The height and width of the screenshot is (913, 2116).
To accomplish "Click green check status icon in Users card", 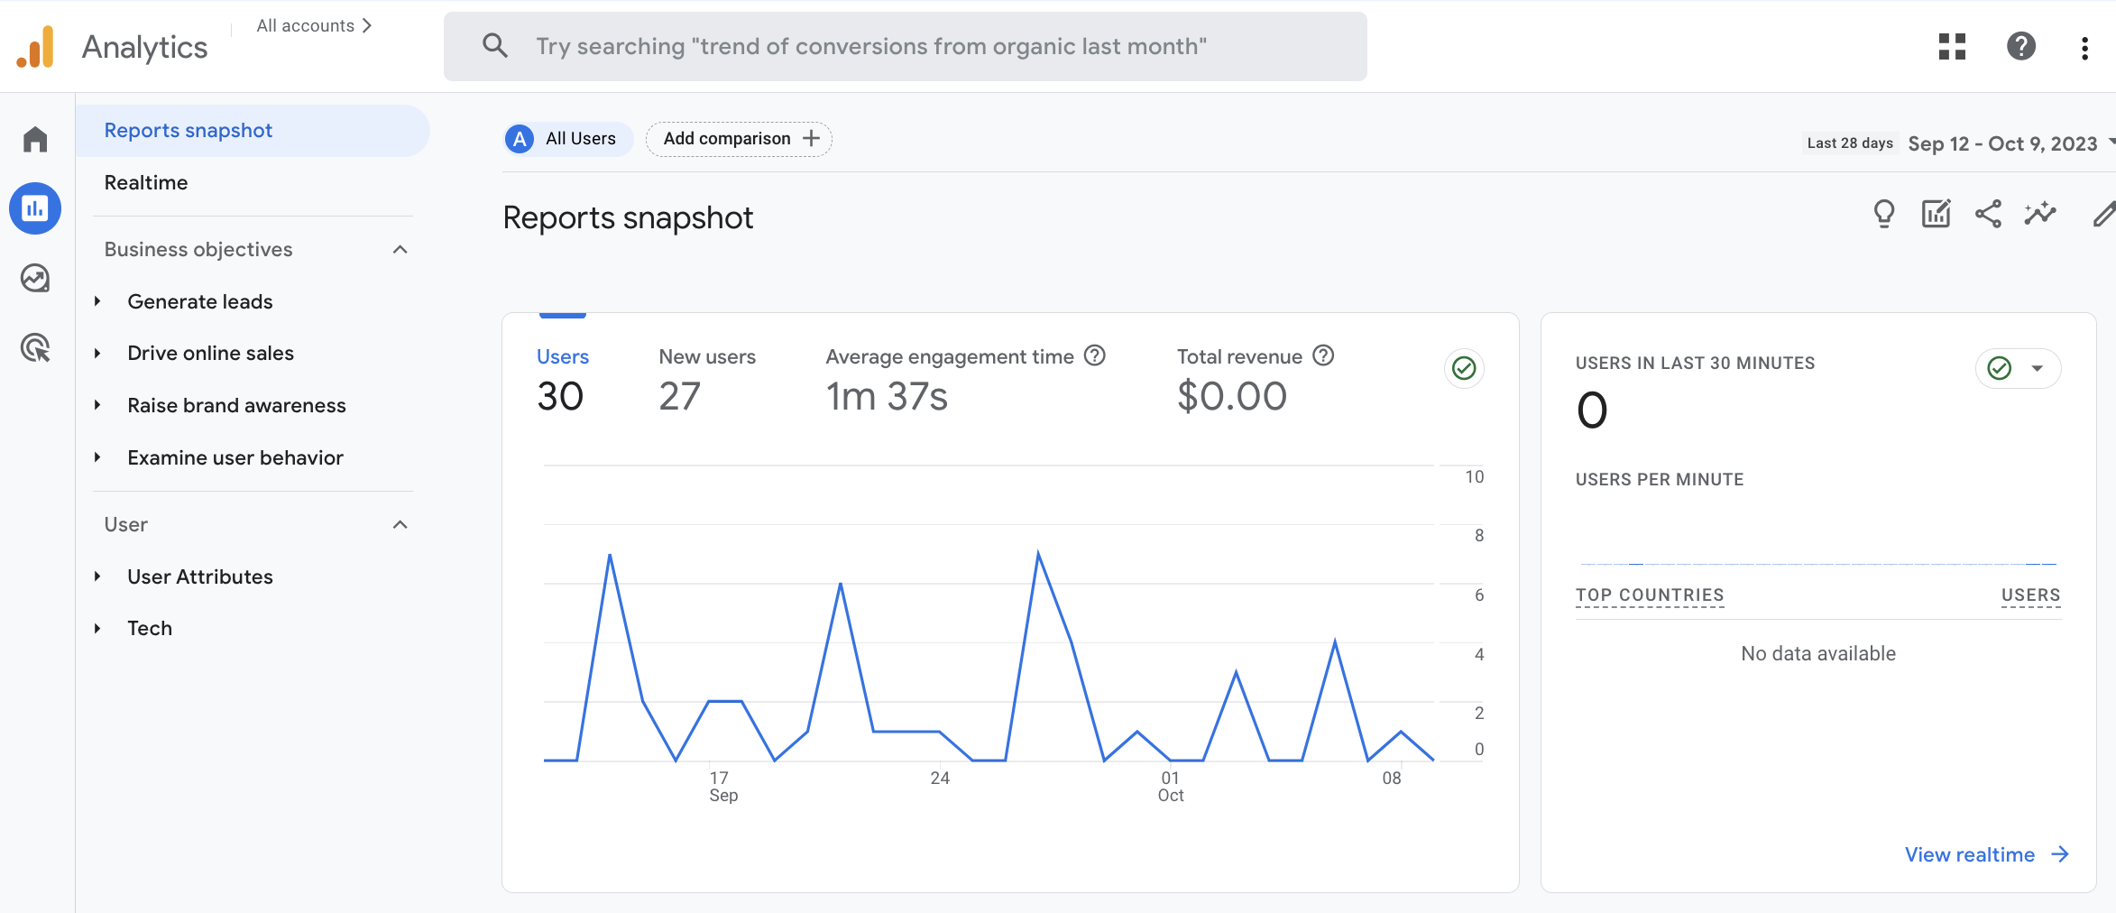I will pos(1464,368).
